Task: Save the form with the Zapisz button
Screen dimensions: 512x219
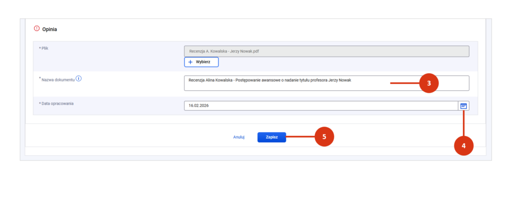Action: (x=271, y=137)
